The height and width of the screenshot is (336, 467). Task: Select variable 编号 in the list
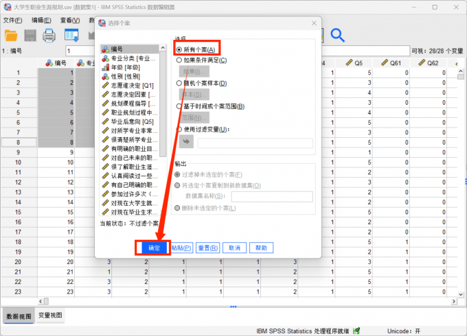pos(130,49)
